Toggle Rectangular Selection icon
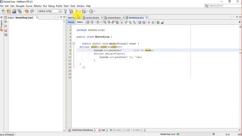This screenshot has width=242, height=136. coord(121,22)
